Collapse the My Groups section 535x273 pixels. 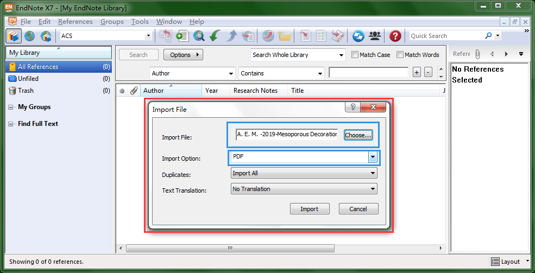[11, 107]
